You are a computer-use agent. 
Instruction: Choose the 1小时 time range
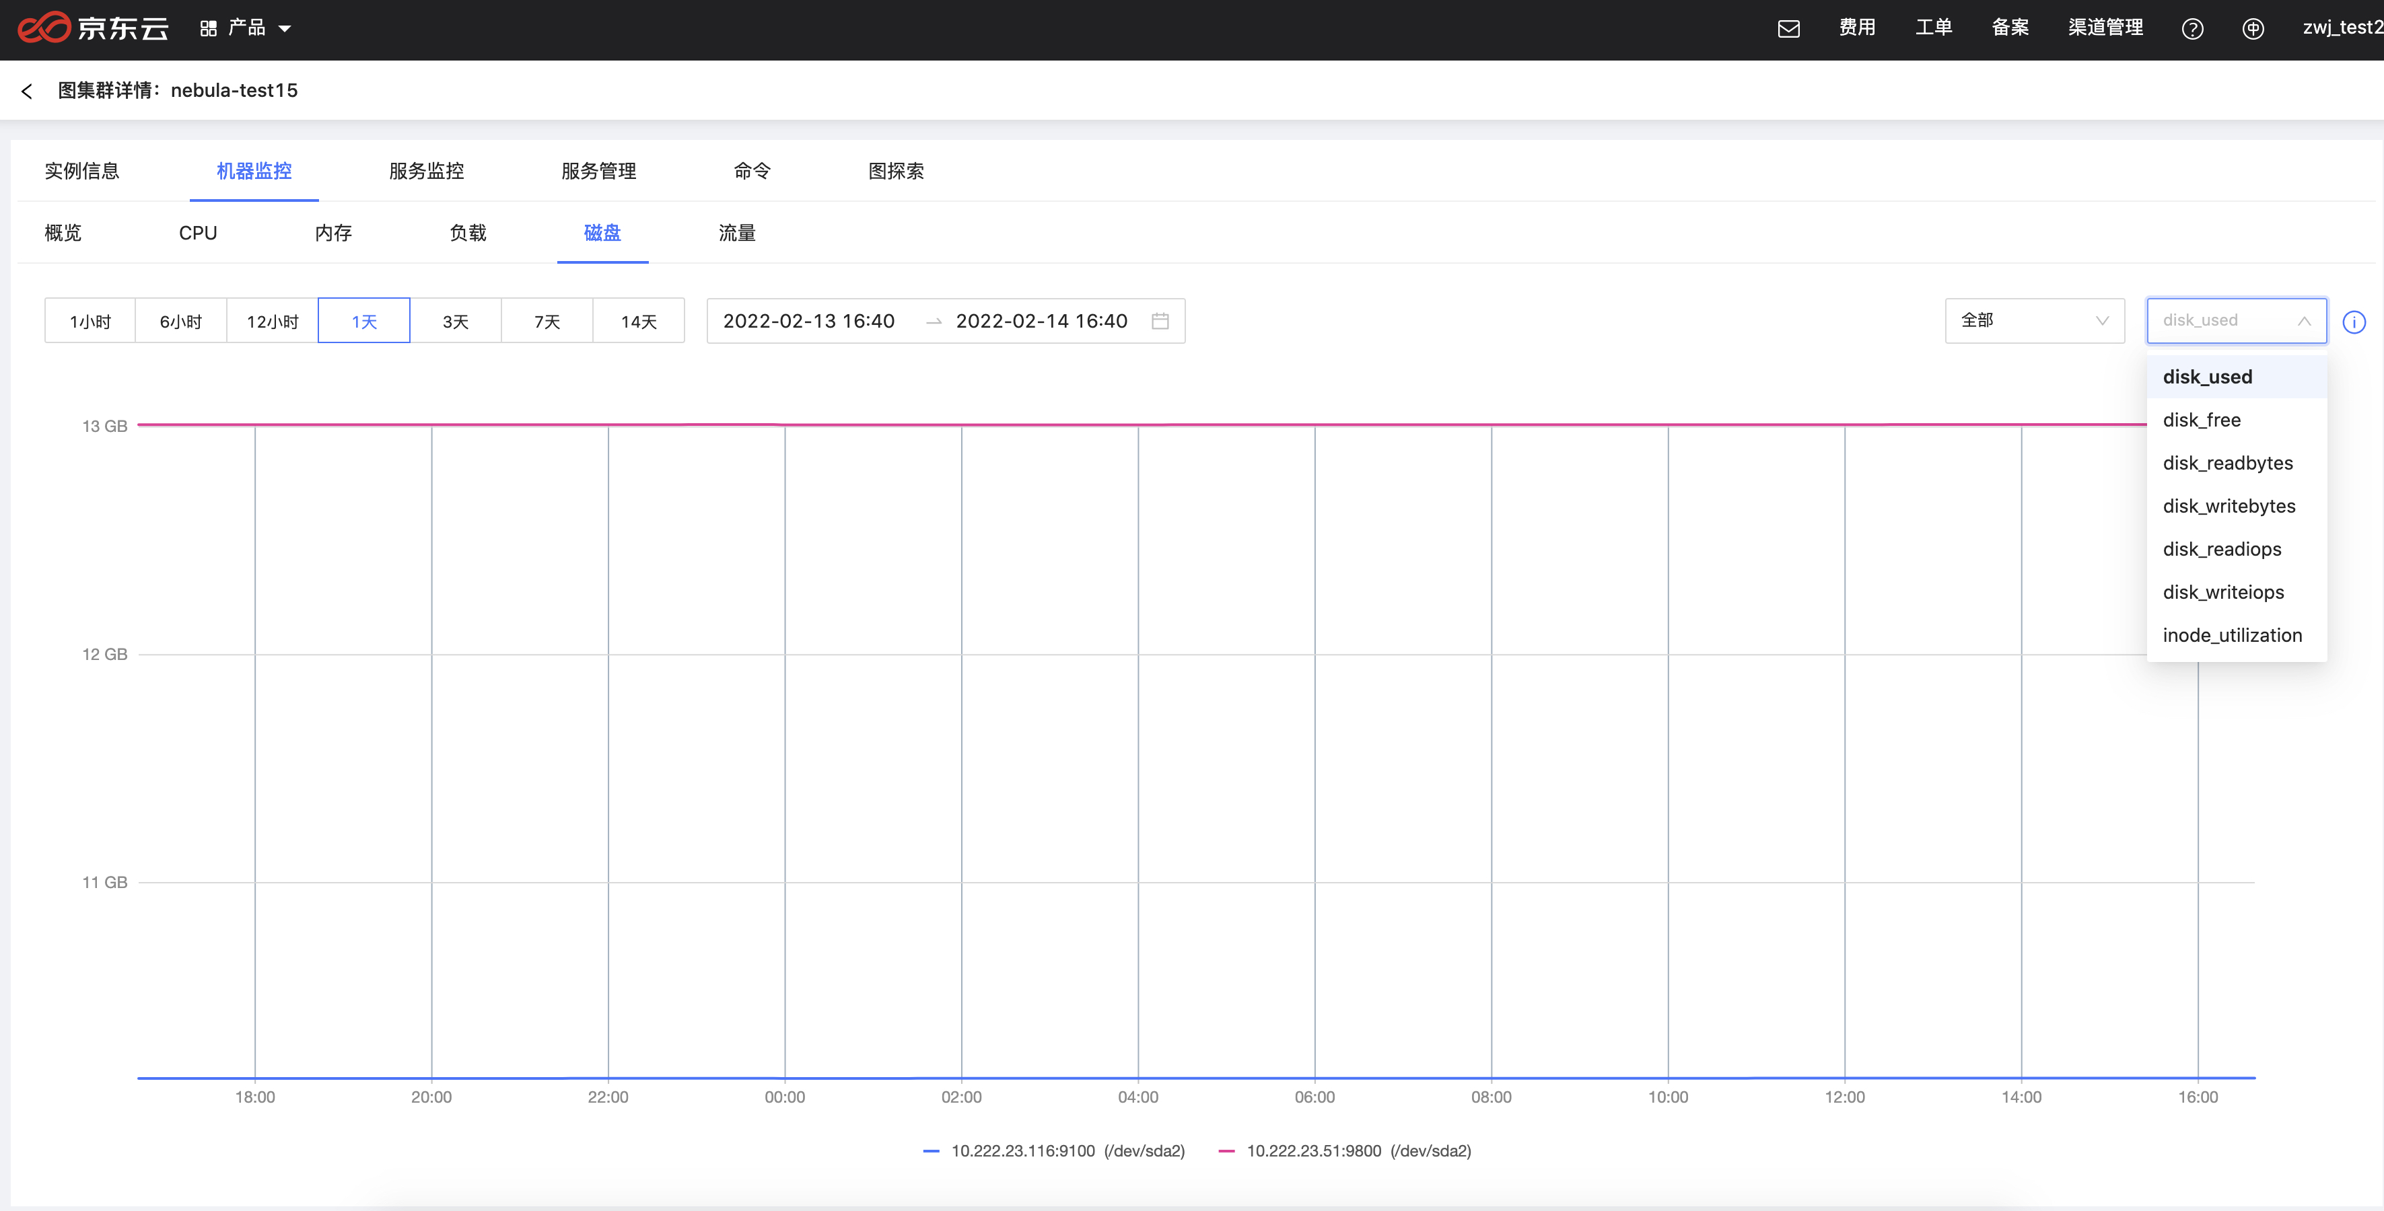pyautogui.click(x=90, y=321)
